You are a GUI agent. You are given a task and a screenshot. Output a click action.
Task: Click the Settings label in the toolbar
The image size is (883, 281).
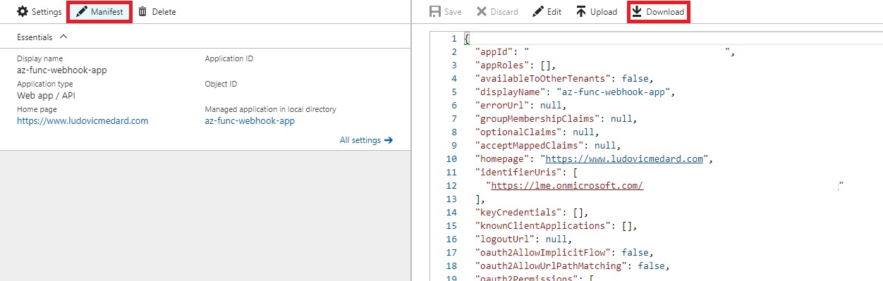(x=47, y=12)
